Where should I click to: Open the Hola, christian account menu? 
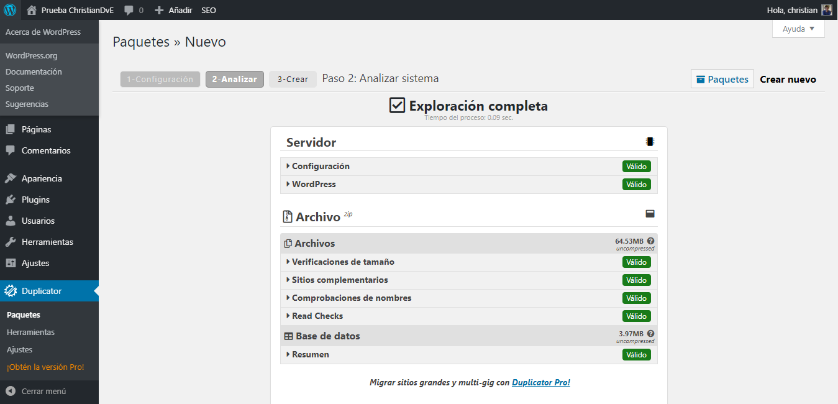(x=800, y=10)
